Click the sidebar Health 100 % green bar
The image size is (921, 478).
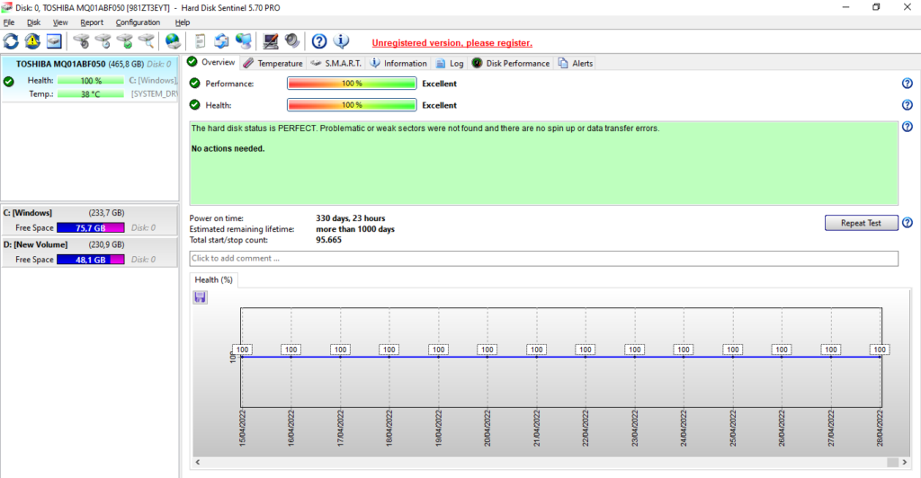point(91,80)
